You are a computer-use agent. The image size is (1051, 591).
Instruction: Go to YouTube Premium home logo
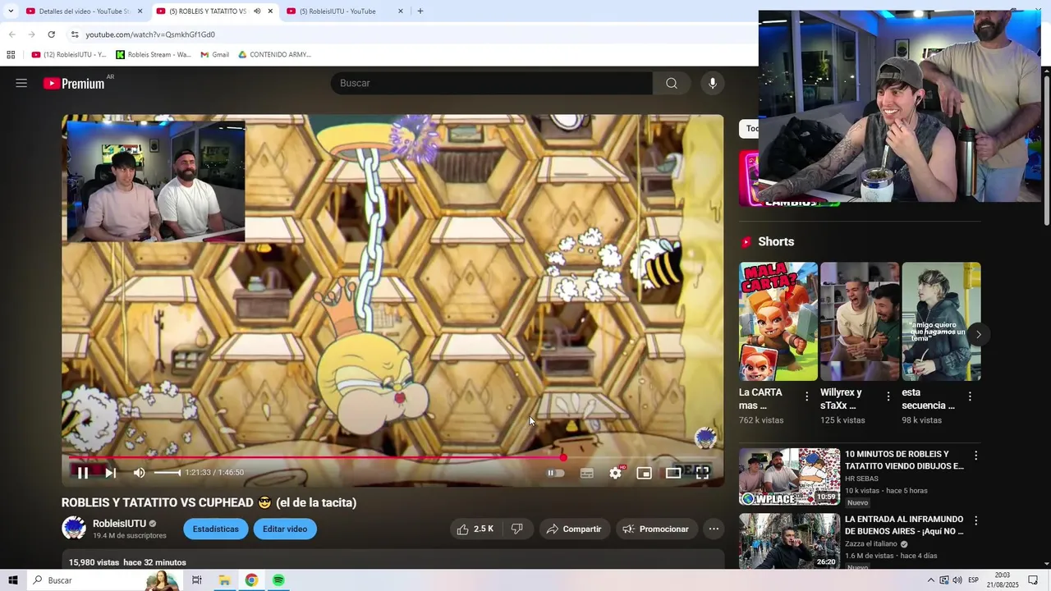pyautogui.click(x=74, y=83)
